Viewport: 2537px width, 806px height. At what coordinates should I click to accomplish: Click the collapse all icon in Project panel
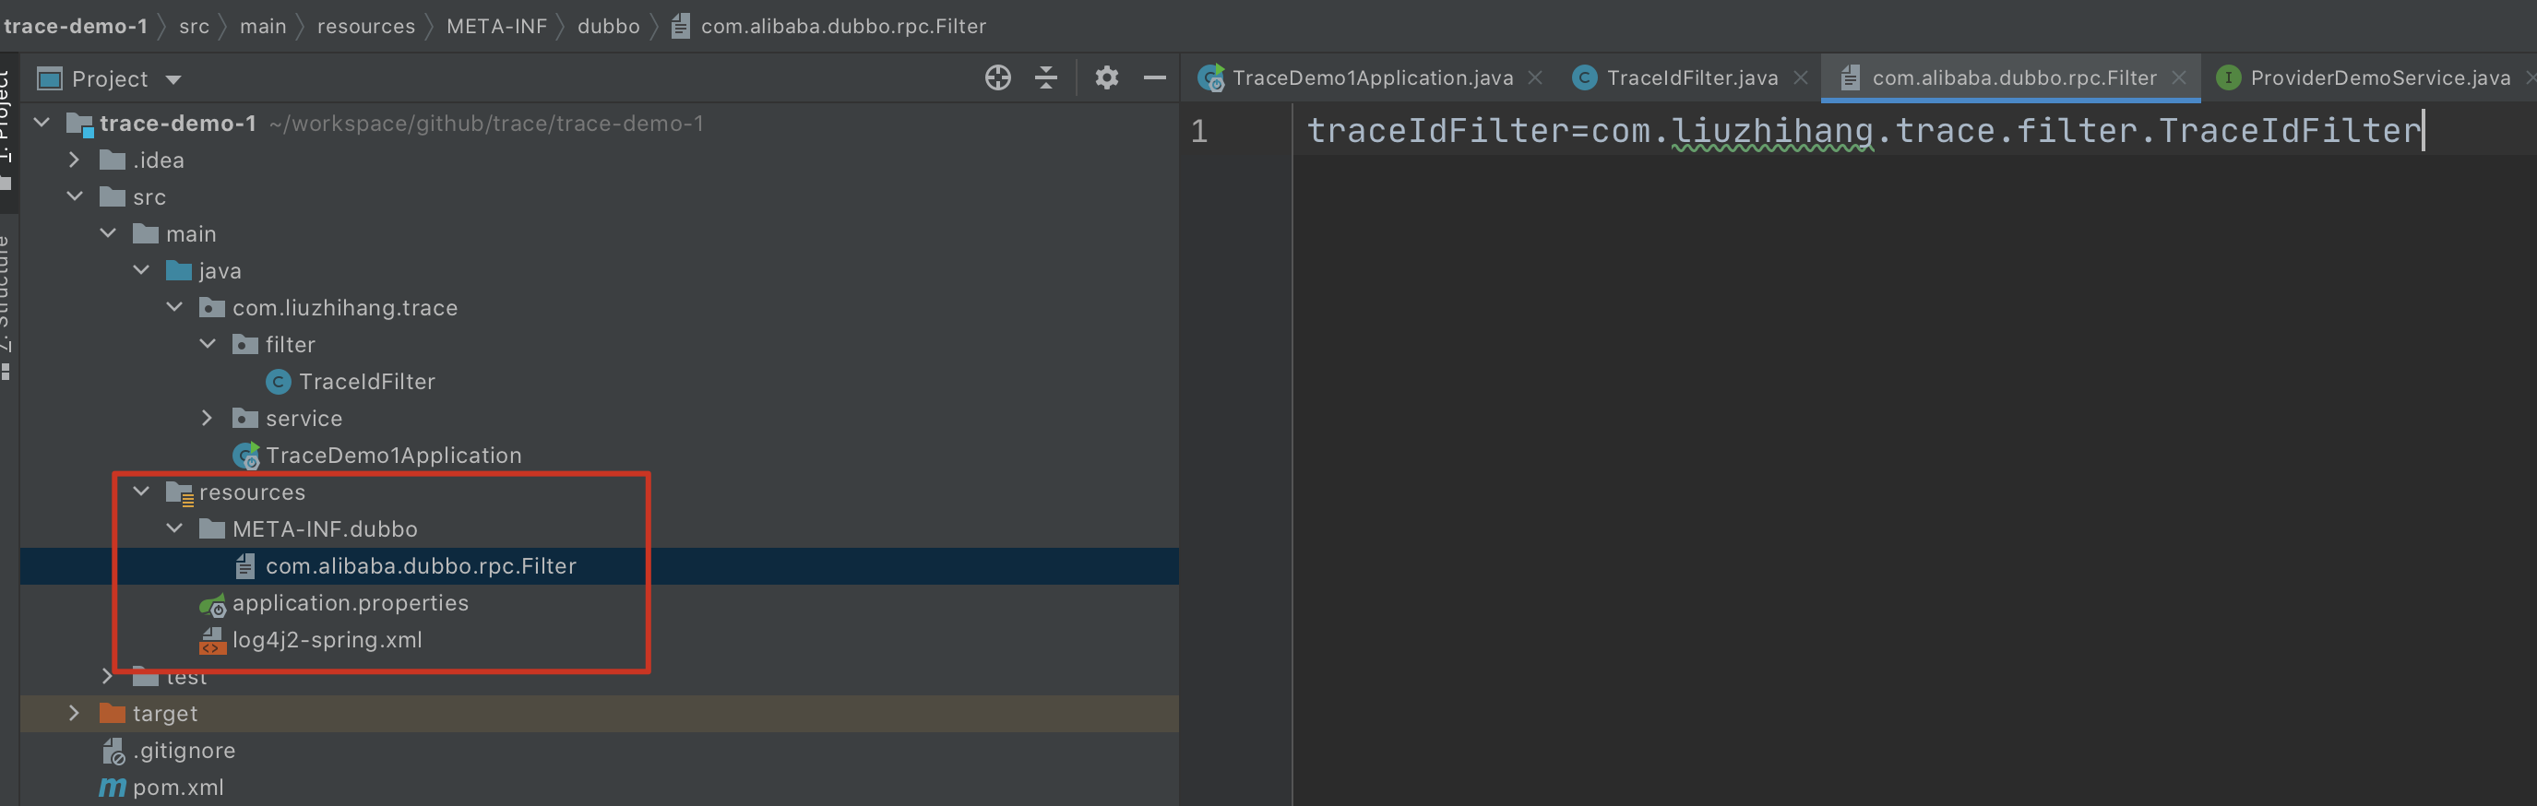1046,77
